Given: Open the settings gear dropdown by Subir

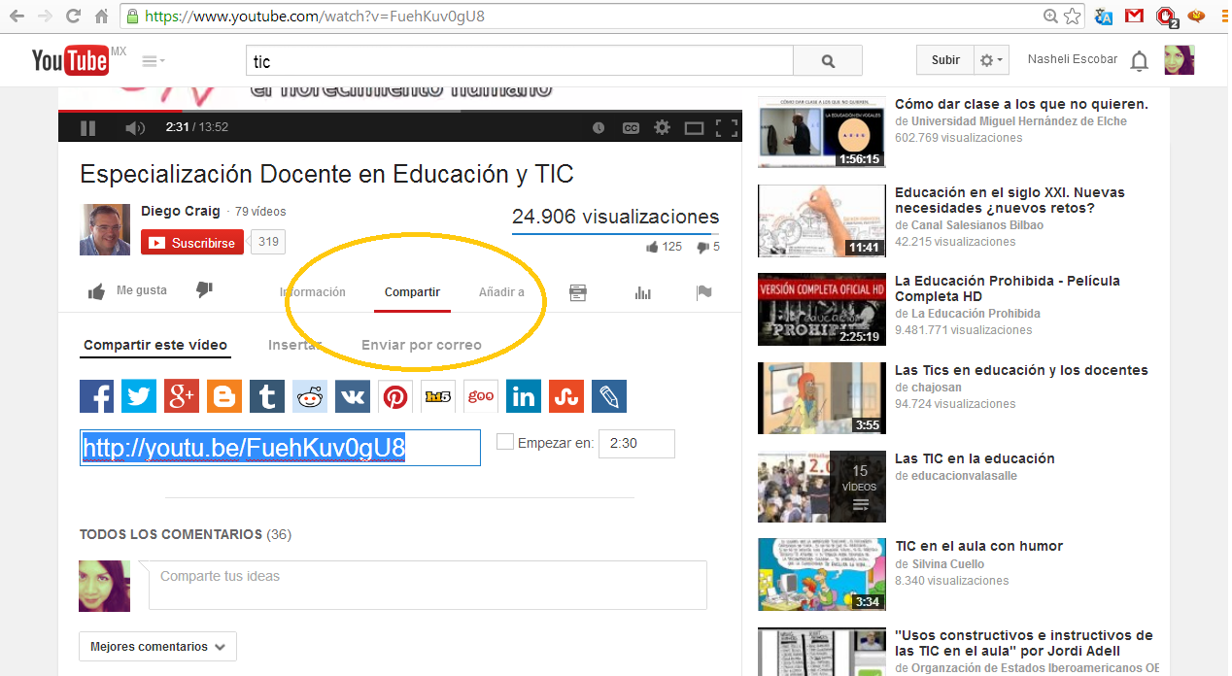Looking at the screenshot, I should (990, 60).
